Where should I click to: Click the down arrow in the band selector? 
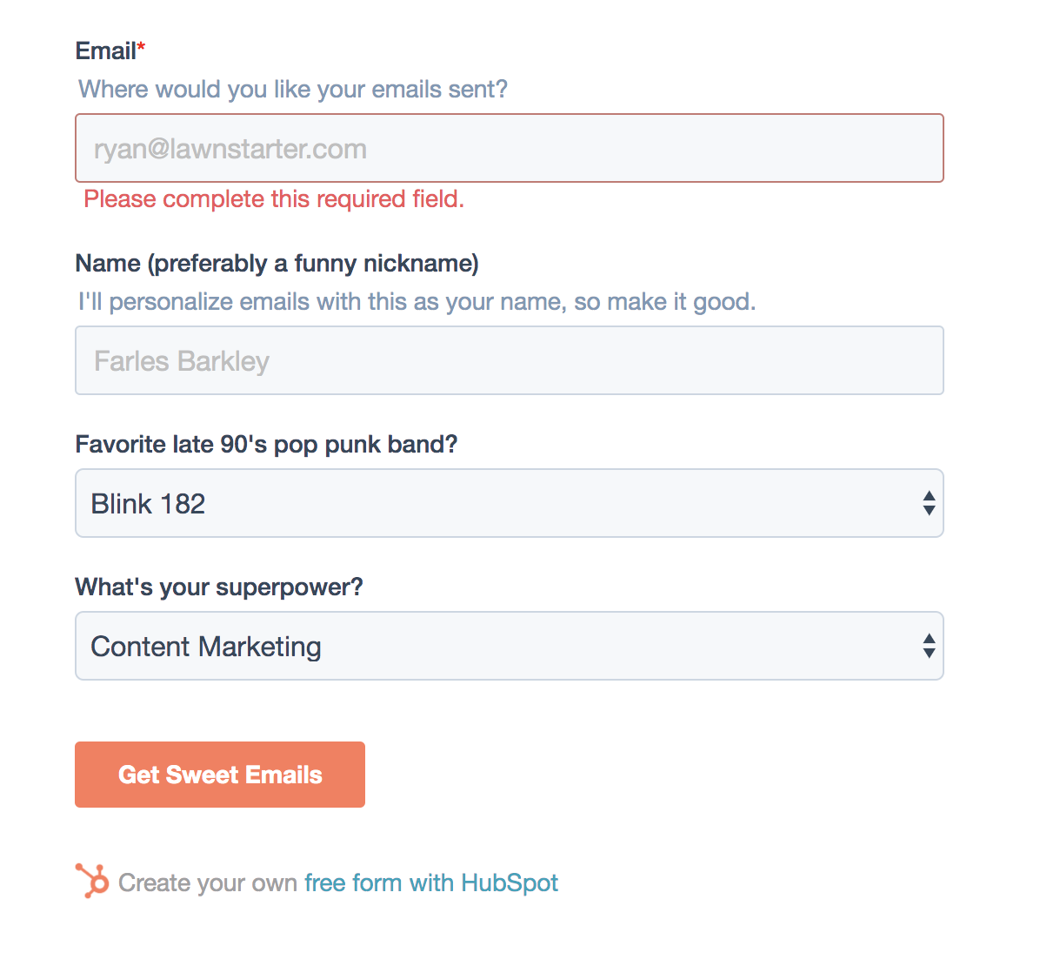(x=929, y=510)
